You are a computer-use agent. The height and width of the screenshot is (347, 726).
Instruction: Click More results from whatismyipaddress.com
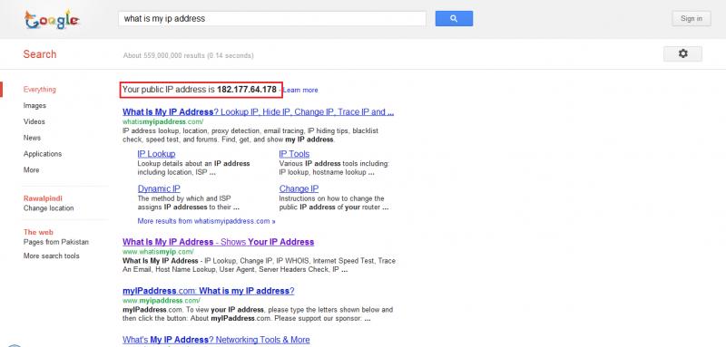207,221
